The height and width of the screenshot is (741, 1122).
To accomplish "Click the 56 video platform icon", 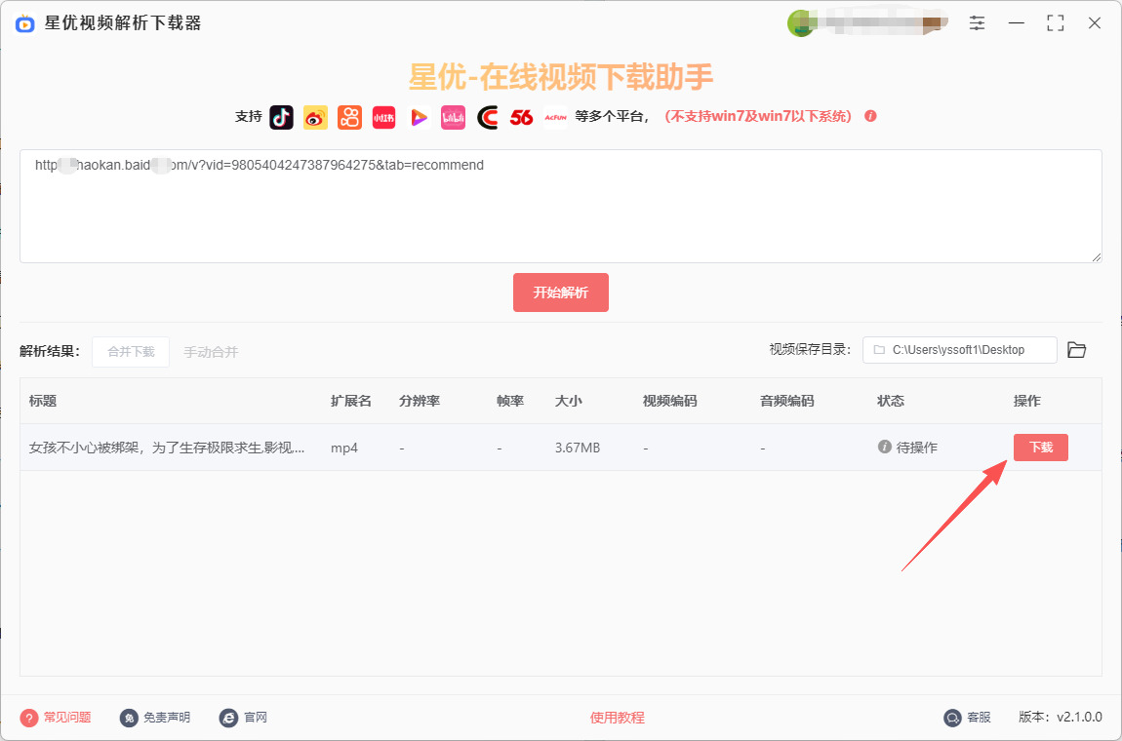I will [x=522, y=117].
